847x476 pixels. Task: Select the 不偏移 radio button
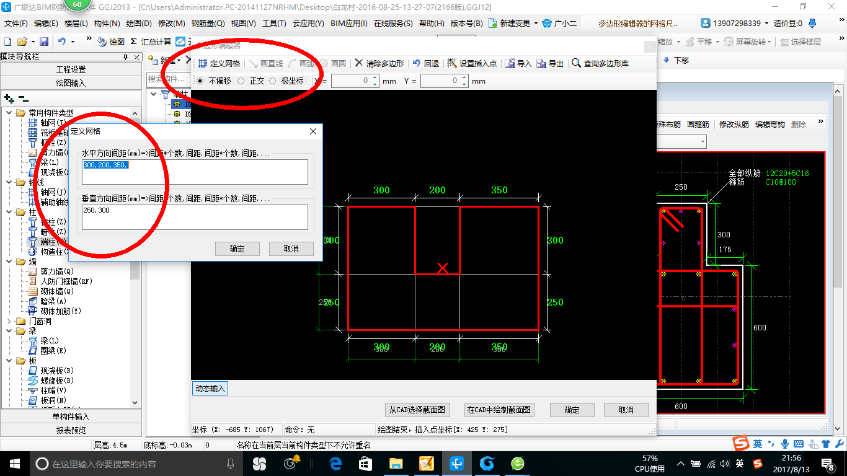coord(200,81)
